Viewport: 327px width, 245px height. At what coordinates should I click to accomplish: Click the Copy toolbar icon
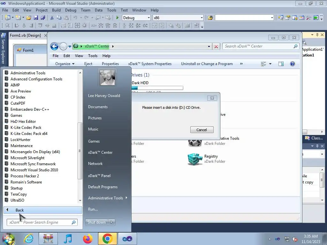59,18
